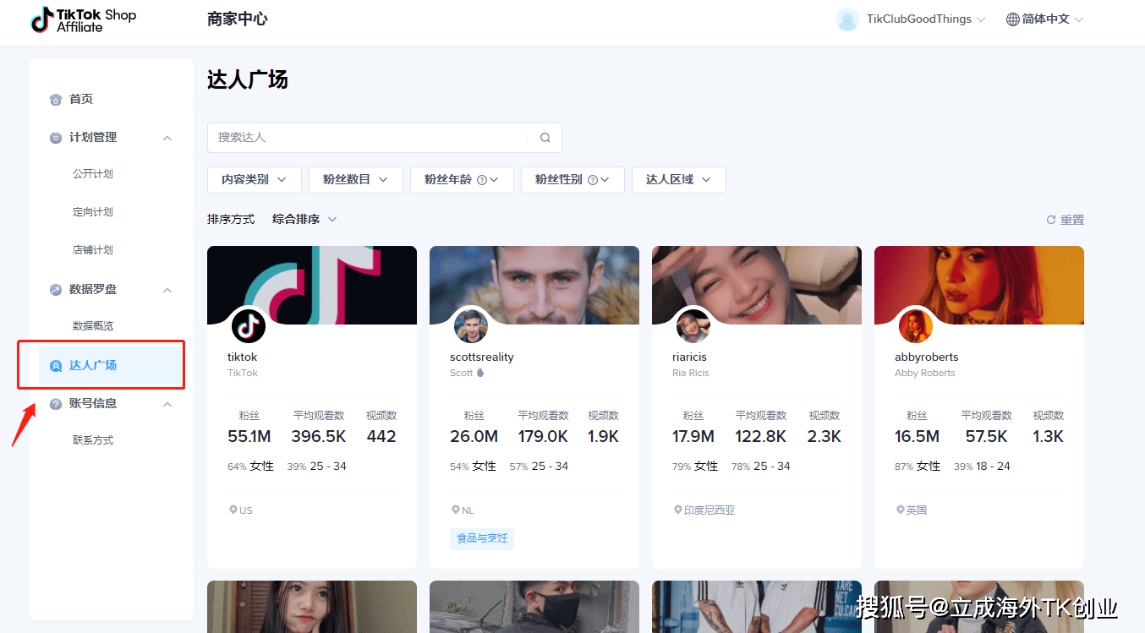
Task: Click the home icon beside 首页
Action: coord(56,100)
